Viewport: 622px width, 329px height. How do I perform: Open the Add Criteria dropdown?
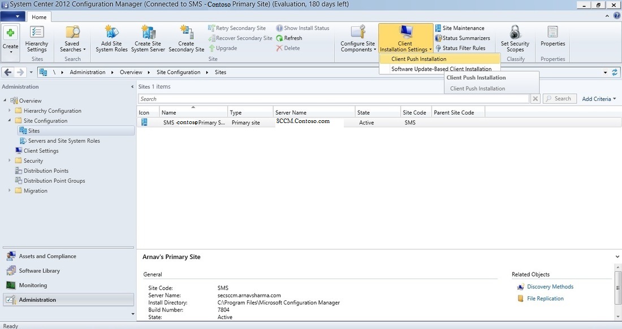(598, 98)
